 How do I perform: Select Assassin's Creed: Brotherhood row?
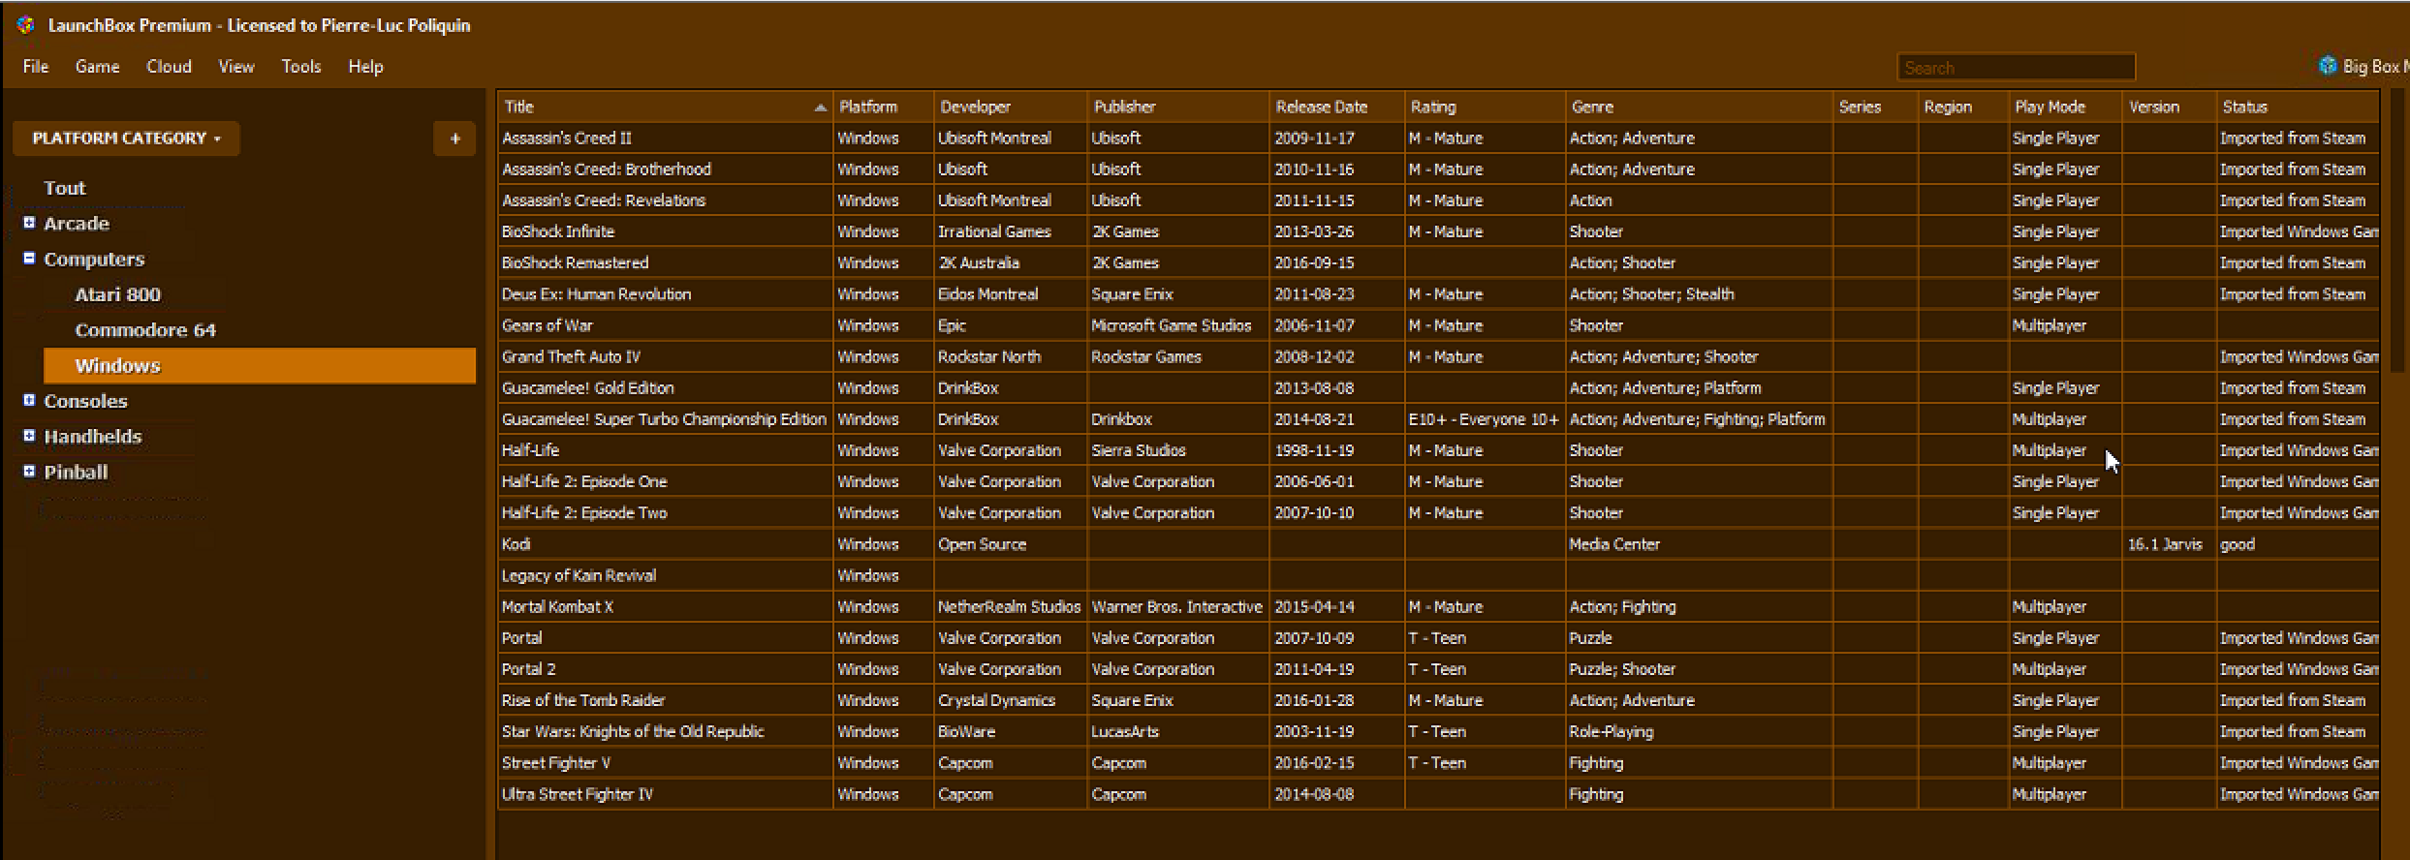coord(1438,169)
